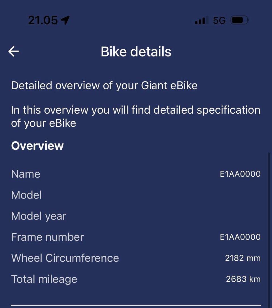The width and height of the screenshot is (272, 308).
Task: Select the Wheel Circumference label
Action: [x=65, y=258]
